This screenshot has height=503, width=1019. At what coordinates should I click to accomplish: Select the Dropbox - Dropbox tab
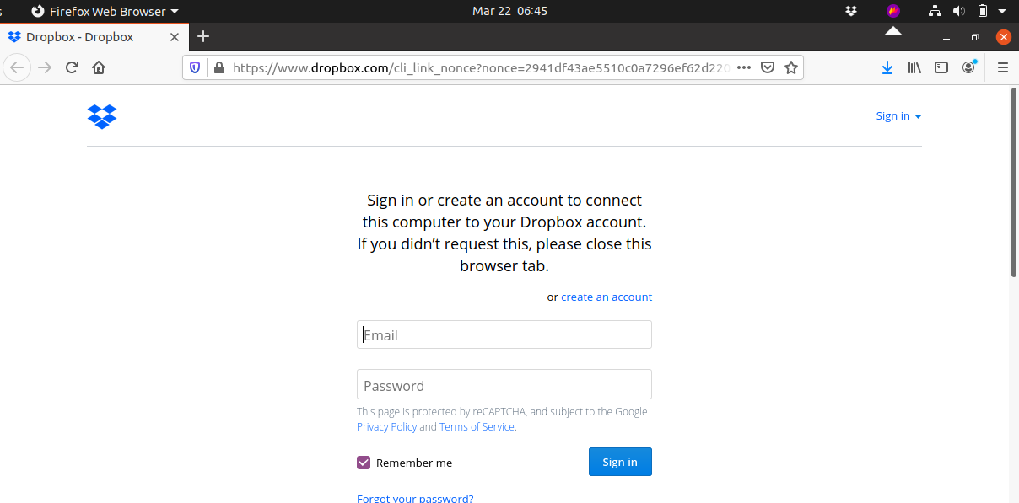tap(94, 37)
